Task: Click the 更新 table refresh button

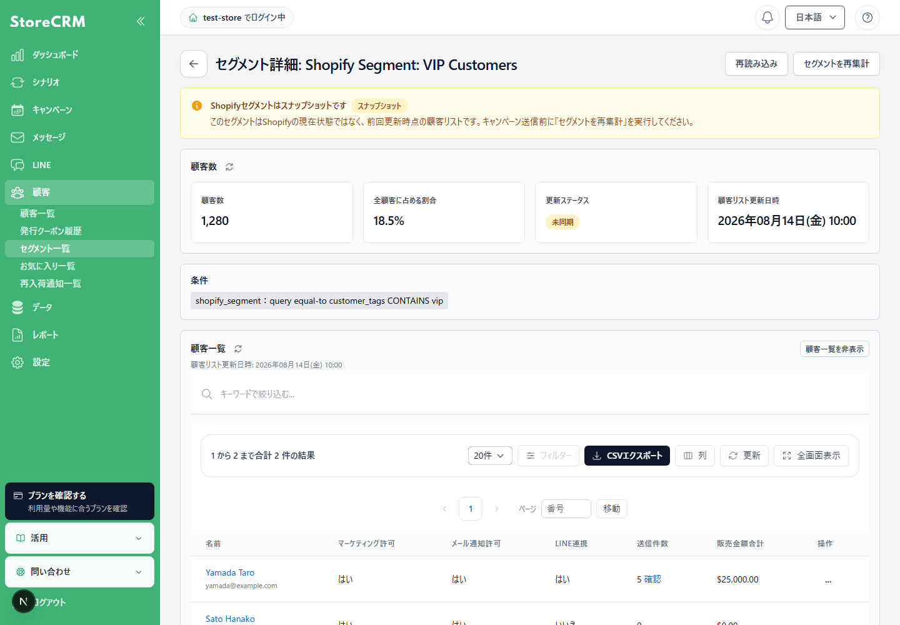Action: [744, 456]
